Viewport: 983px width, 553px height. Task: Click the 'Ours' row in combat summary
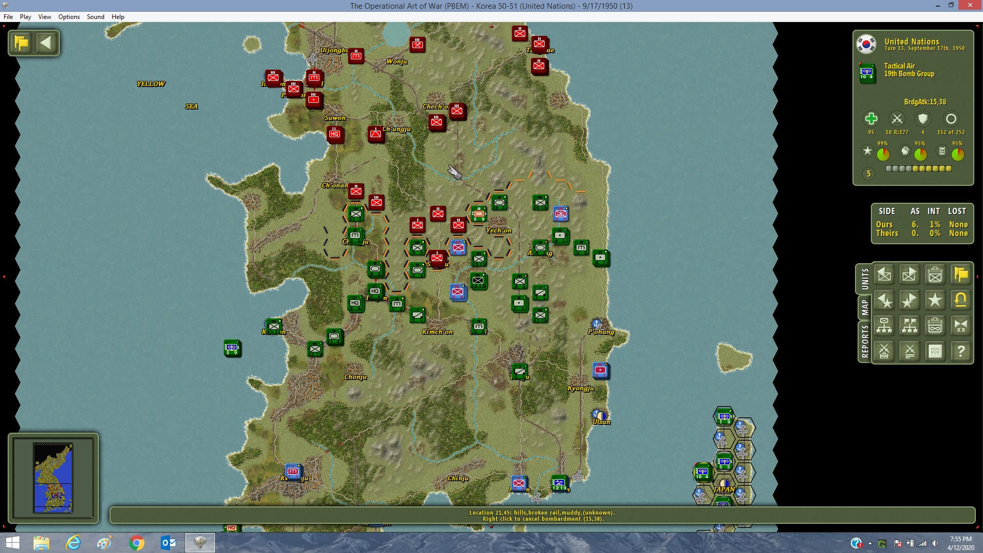click(x=922, y=224)
